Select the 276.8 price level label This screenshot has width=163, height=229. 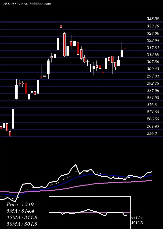152,105
